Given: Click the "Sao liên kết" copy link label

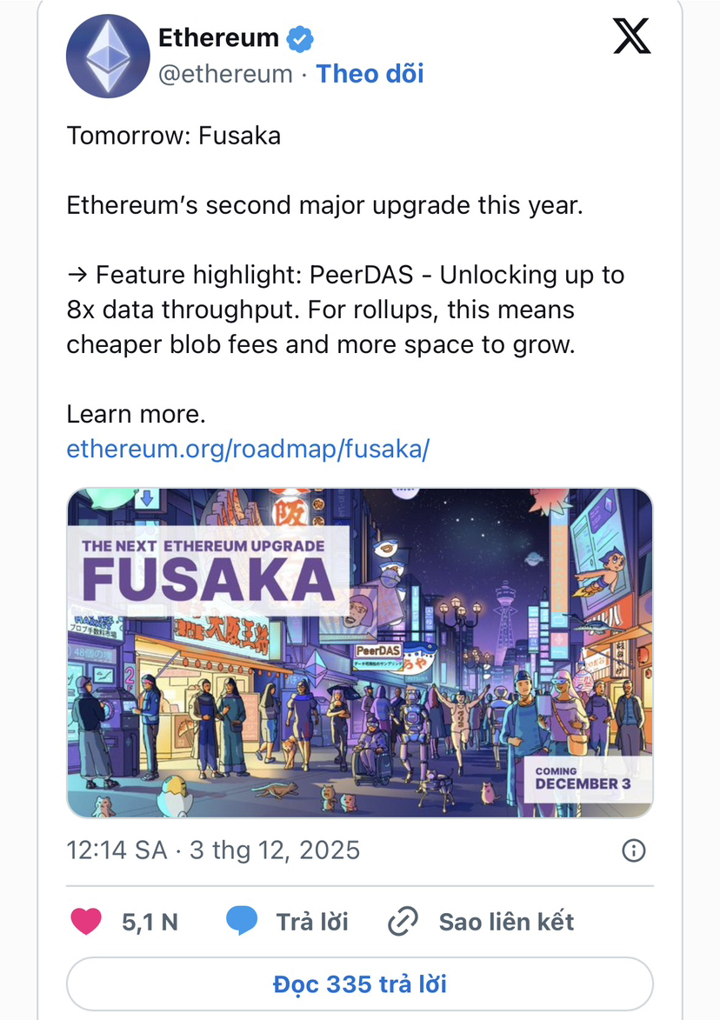Looking at the screenshot, I should coord(506,922).
